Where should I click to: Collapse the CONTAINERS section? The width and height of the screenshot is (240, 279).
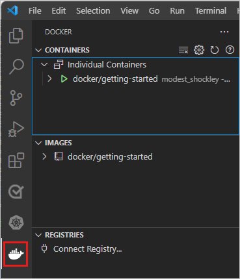tap(38, 50)
